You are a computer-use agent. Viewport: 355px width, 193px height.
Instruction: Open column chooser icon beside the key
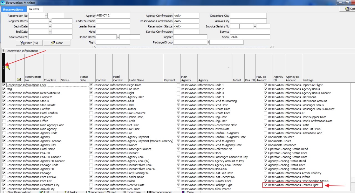3,68
